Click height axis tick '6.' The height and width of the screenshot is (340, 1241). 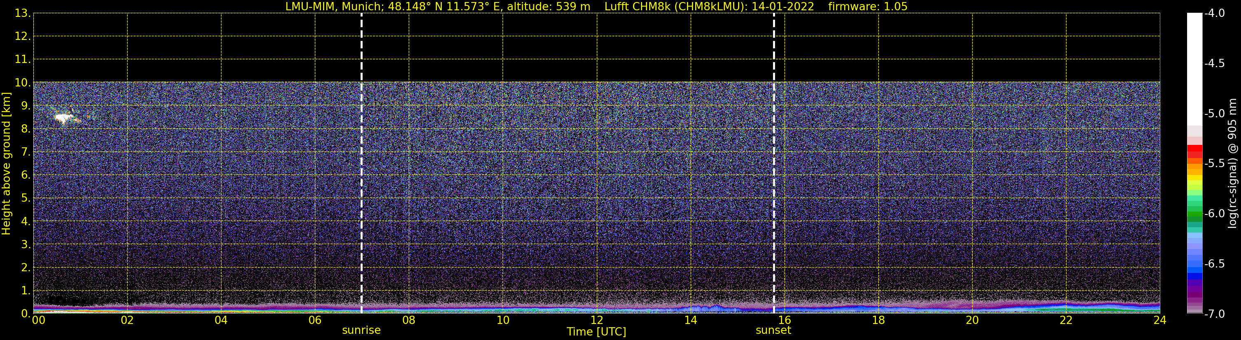click(x=26, y=175)
